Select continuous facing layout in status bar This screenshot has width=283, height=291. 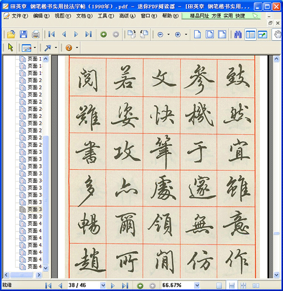tap(243, 285)
